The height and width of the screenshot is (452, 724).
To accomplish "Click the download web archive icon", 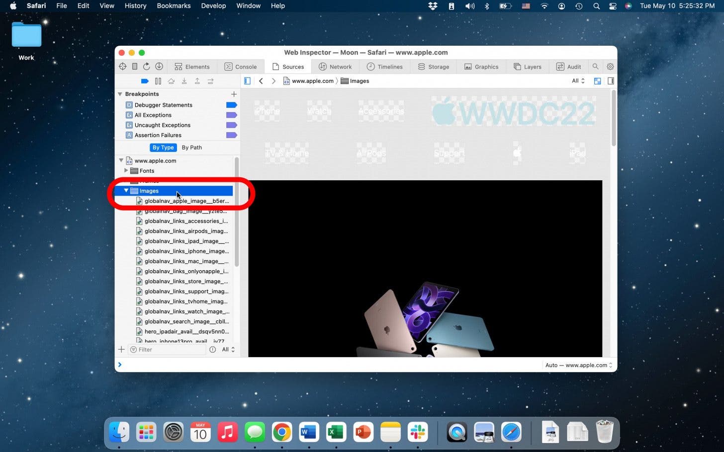I will tap(159, 67).
